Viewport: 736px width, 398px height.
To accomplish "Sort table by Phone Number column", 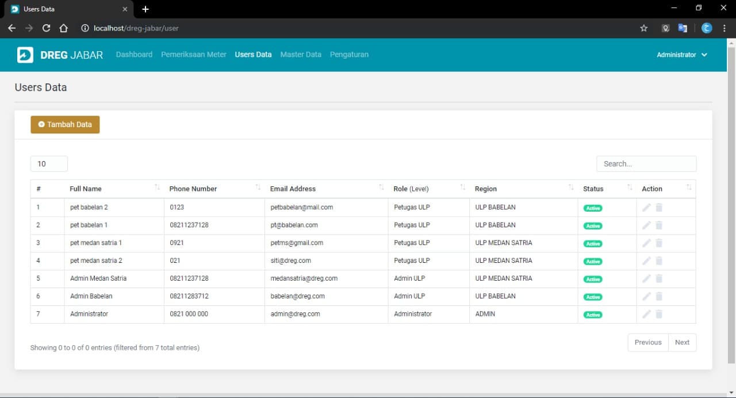I will 214,189.
